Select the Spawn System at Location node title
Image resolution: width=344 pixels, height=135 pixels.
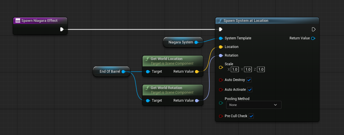[x=246, y=21]
